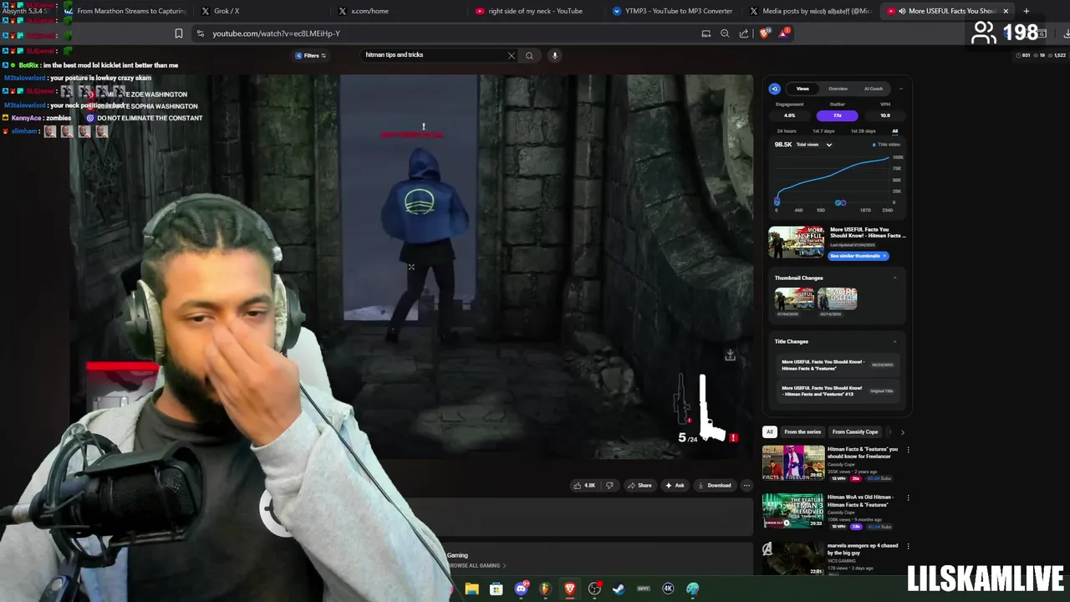Expand Browse All Gaming link arrow
The height and width of the screenshot is (602, 1070).
tap(504, 566)
